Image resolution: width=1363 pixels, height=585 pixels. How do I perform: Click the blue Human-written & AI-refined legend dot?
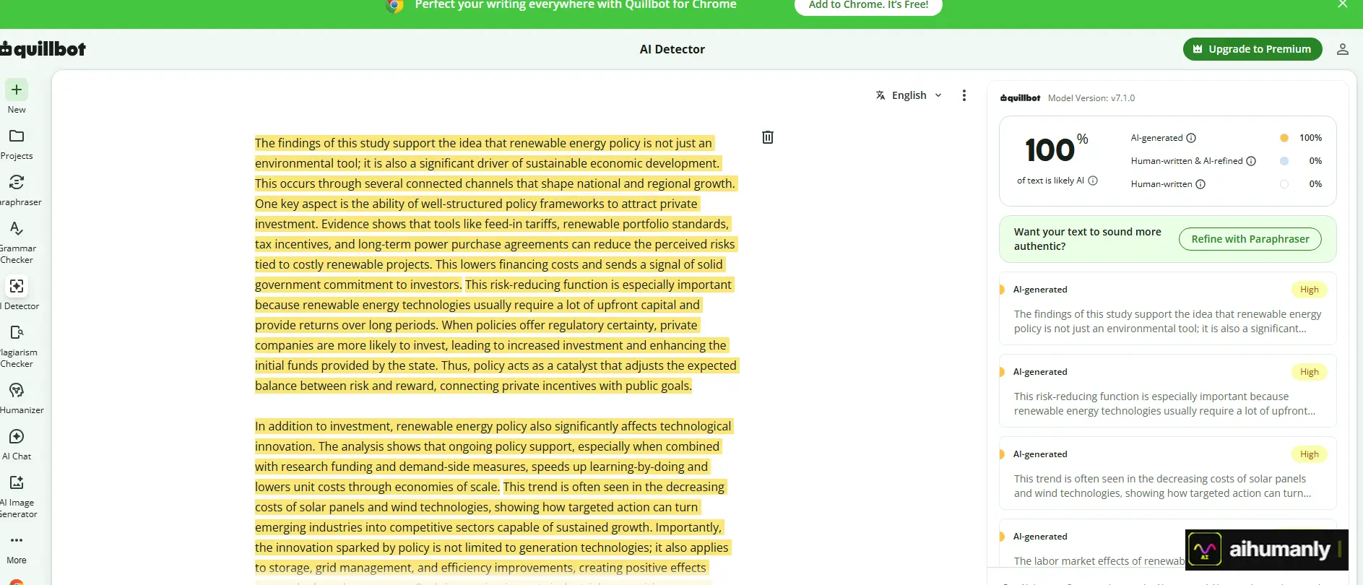pos(1284,161)
